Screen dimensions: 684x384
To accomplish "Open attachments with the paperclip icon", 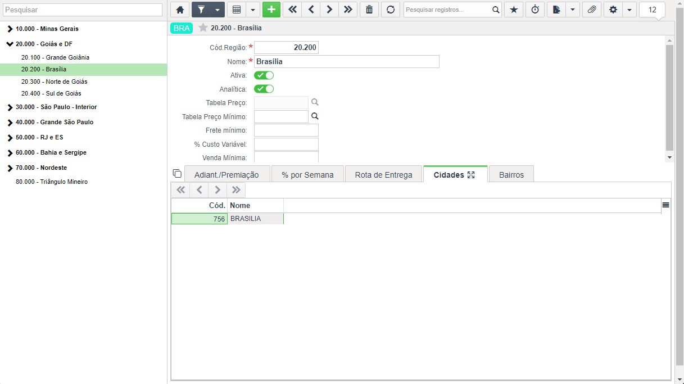I will (x=592, y=10).
